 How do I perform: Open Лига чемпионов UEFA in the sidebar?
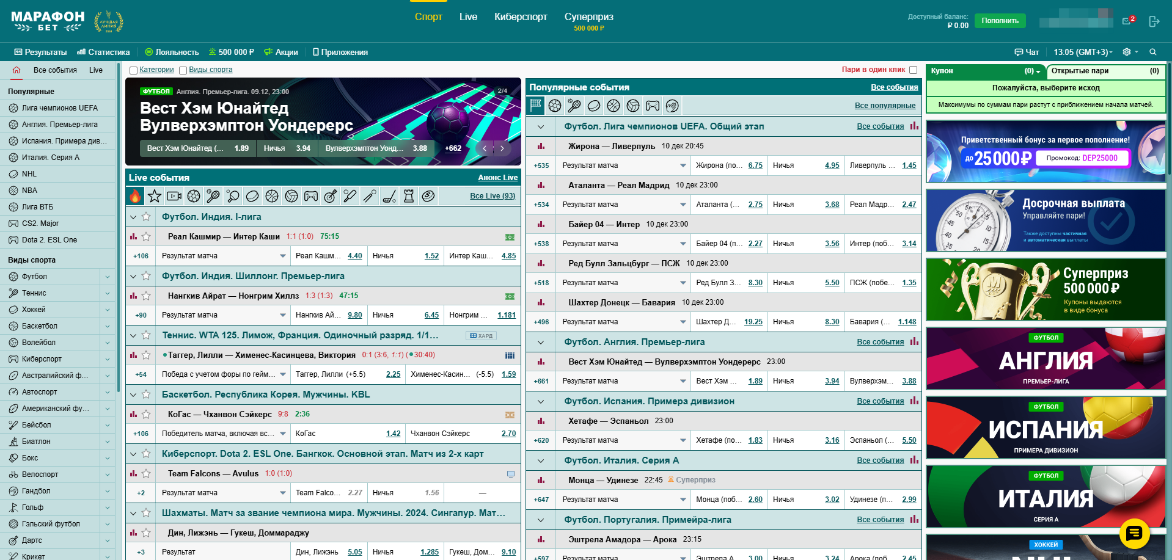[59, 108]
